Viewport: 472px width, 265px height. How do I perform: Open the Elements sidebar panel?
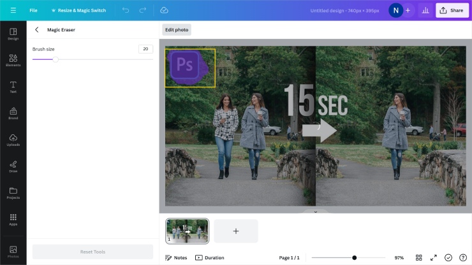click(x=13, y=61)
